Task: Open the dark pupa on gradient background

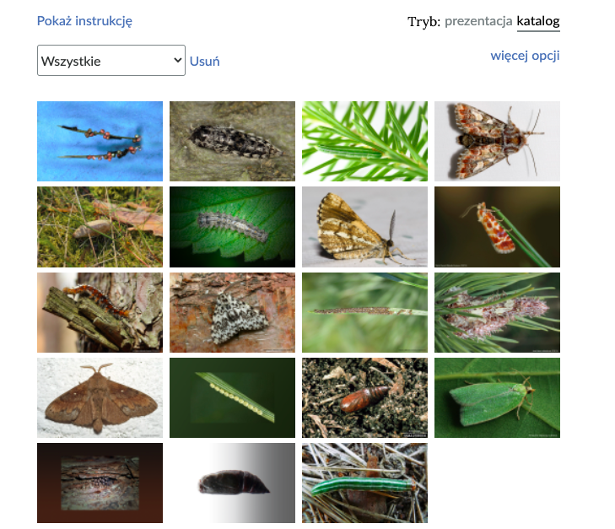Action: click(232, 483)
